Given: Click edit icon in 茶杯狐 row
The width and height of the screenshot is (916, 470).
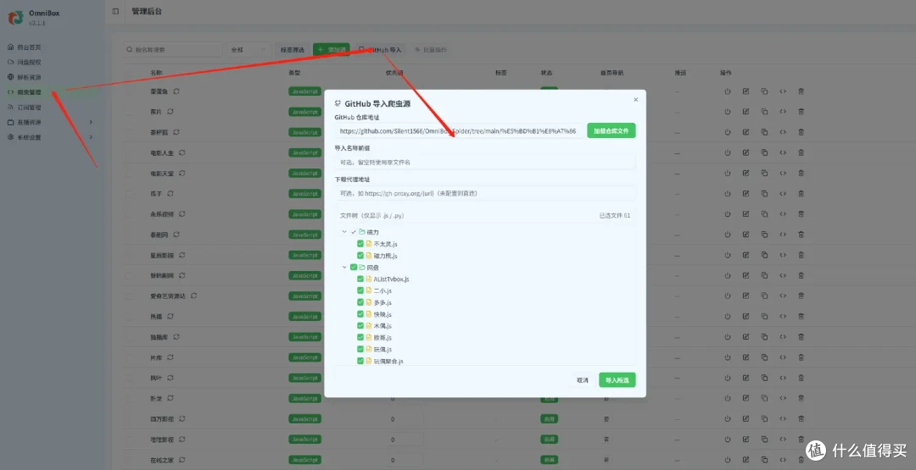Looking at the screenshot, I should [746, 132].
